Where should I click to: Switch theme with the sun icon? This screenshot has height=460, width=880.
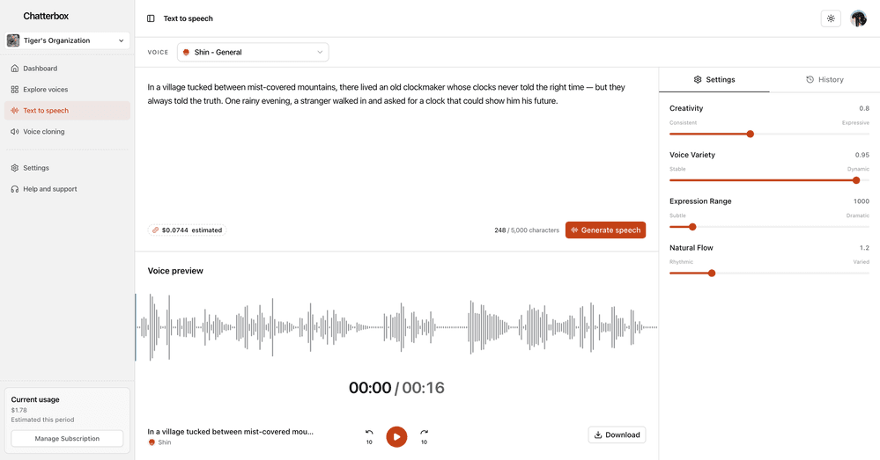831,18
